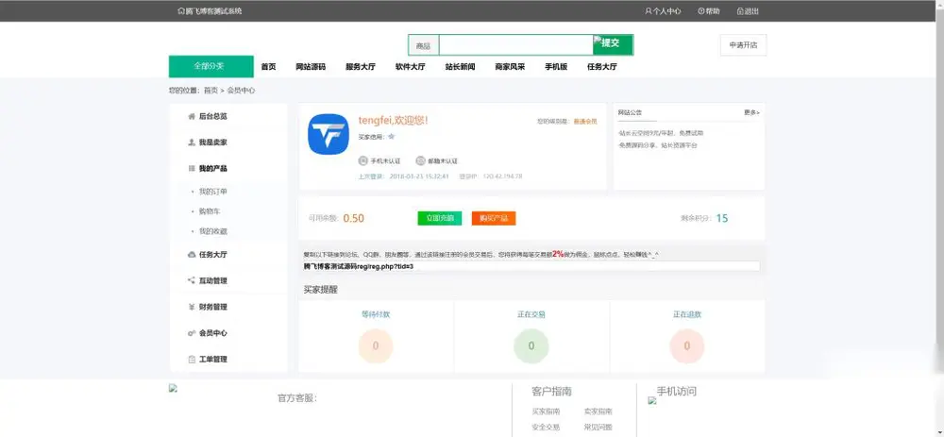944x437 pixels.
Task: Open 个人中心 in the top bar
Action: pyautogui.click(x=663, y=10)
